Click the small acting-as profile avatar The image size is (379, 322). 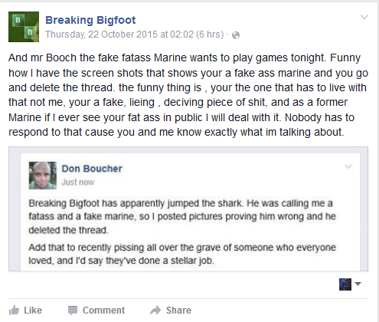pyautogui.click(x=345, y=284)
